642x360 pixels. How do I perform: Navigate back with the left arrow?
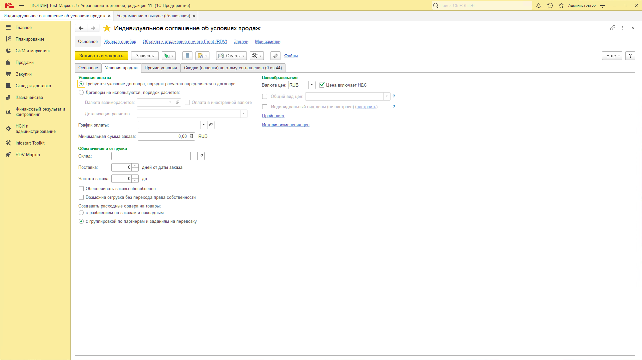click(81, 28)
